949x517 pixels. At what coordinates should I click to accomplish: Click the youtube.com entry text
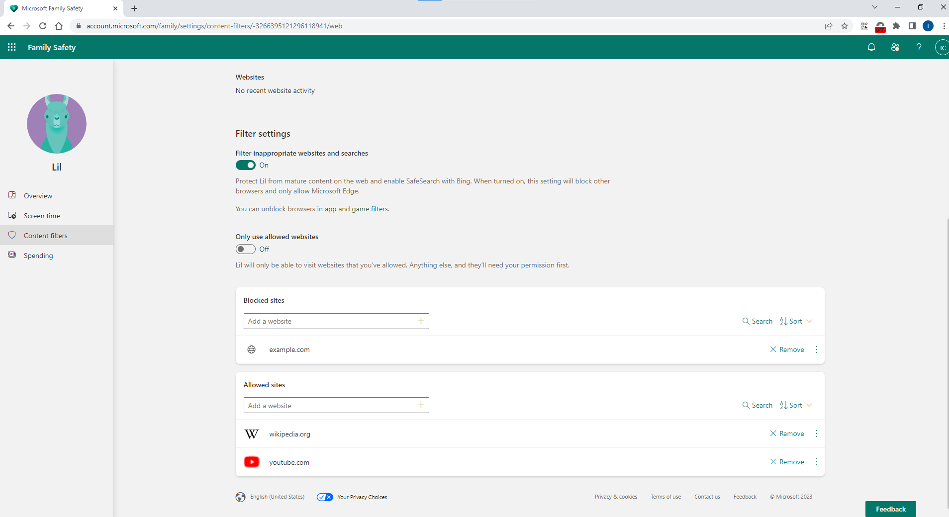289,462
